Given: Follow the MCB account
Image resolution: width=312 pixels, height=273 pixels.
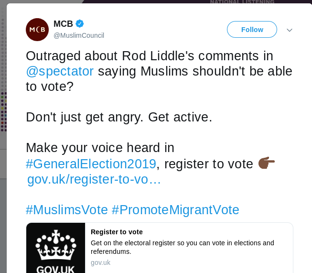Looking at the screenshot, I should (x=252, y=30).
